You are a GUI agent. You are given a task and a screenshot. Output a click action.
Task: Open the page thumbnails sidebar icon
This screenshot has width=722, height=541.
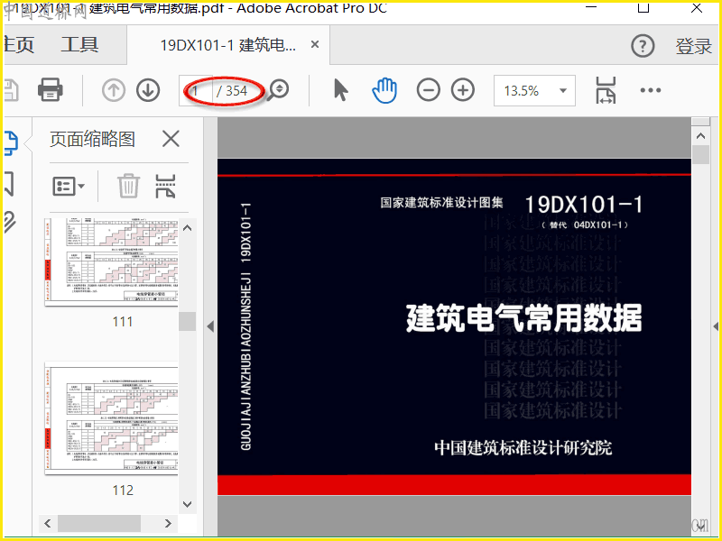(11, 142)
